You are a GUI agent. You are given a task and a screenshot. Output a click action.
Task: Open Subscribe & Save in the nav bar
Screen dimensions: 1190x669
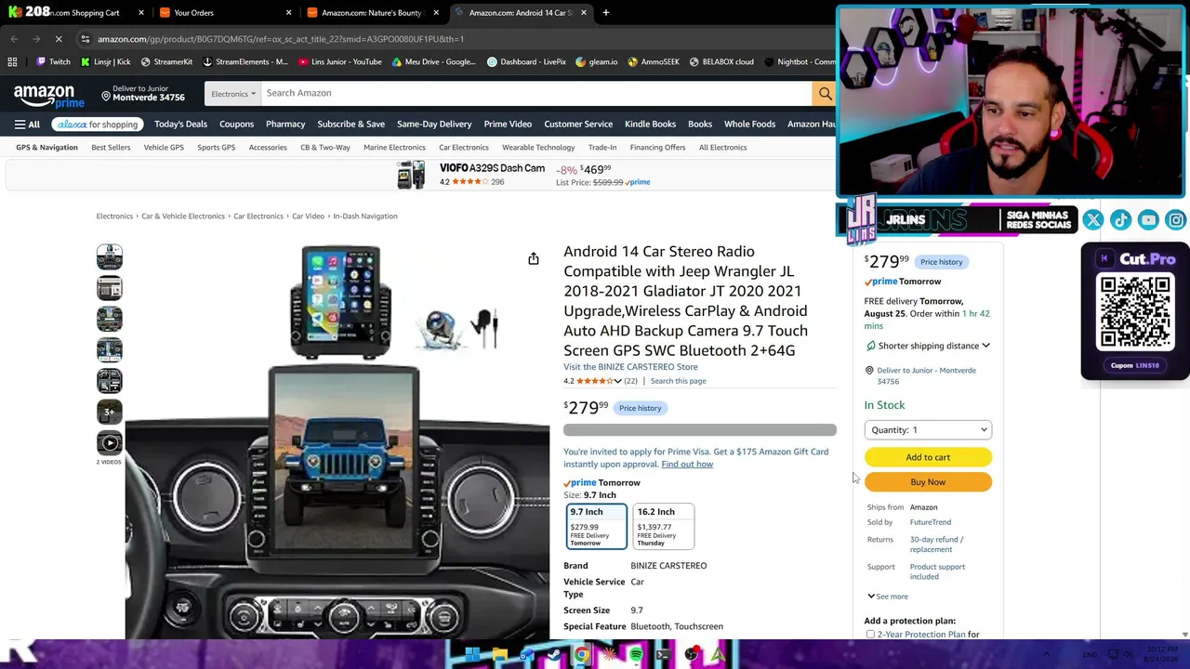350,125
